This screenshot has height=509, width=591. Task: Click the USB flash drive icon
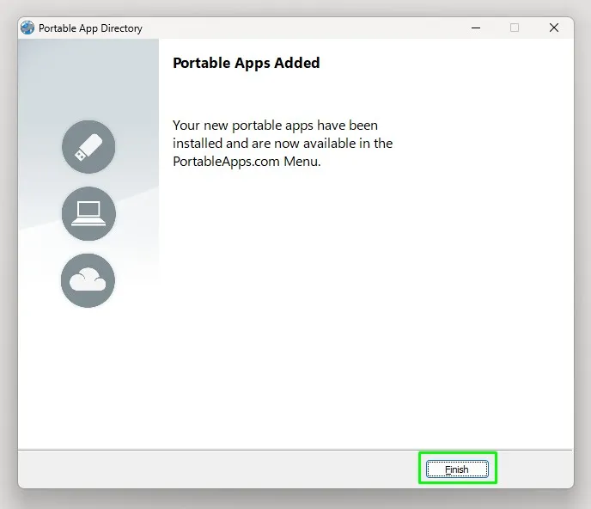click(88, 147)
